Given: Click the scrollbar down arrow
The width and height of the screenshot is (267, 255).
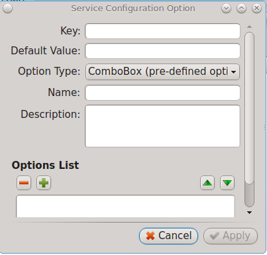Looking at the screenshot, I should pos(250,213).
